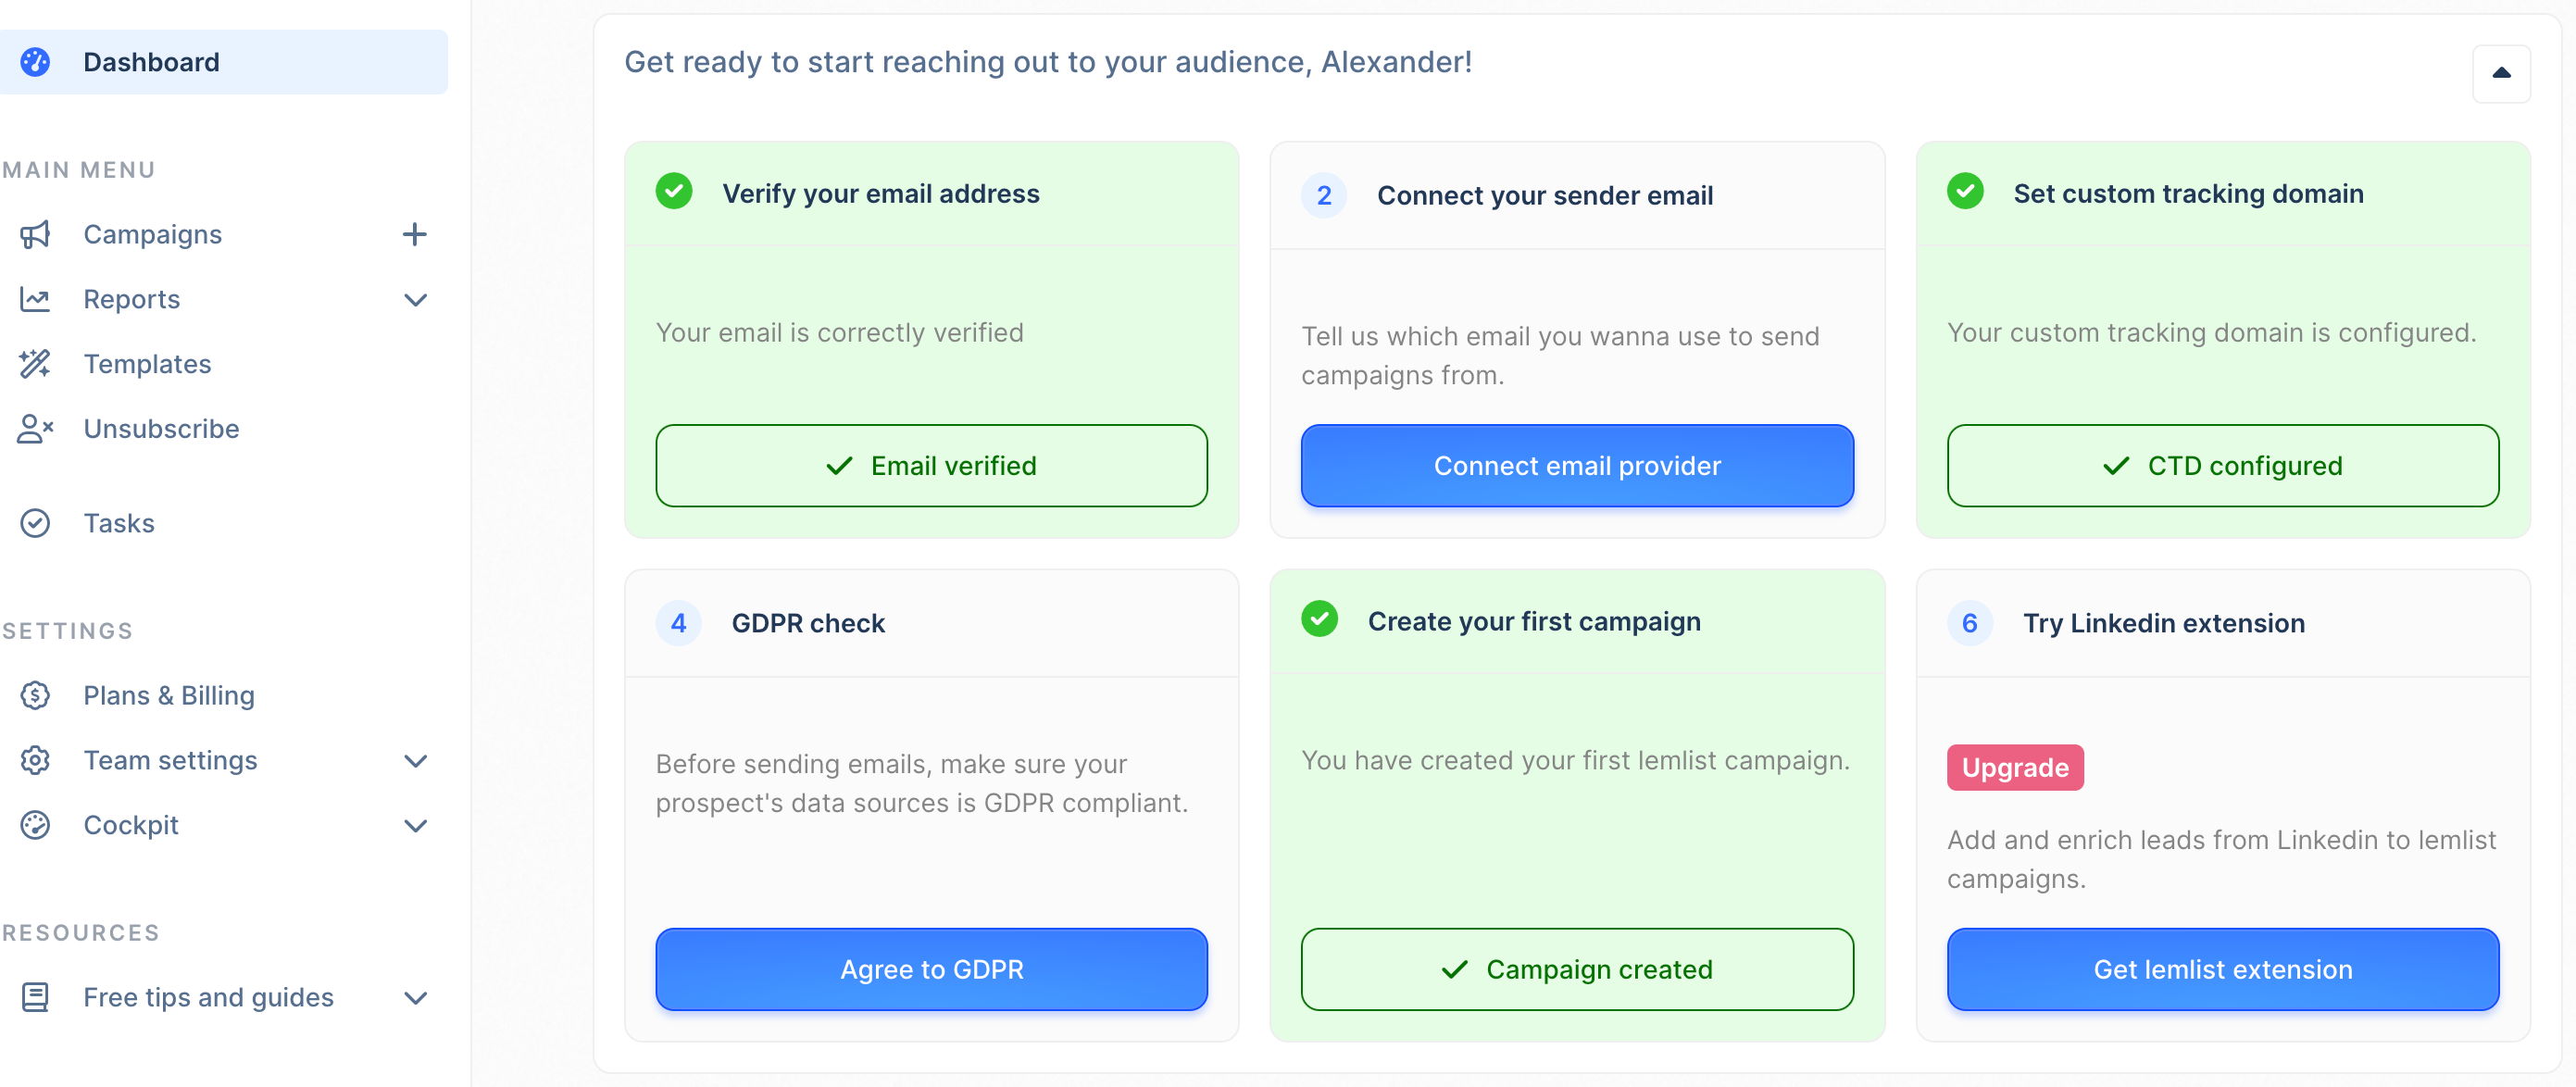
Task: Click Get lemlist extension button
Action: pyautogui.click(x=2222, y=970)
